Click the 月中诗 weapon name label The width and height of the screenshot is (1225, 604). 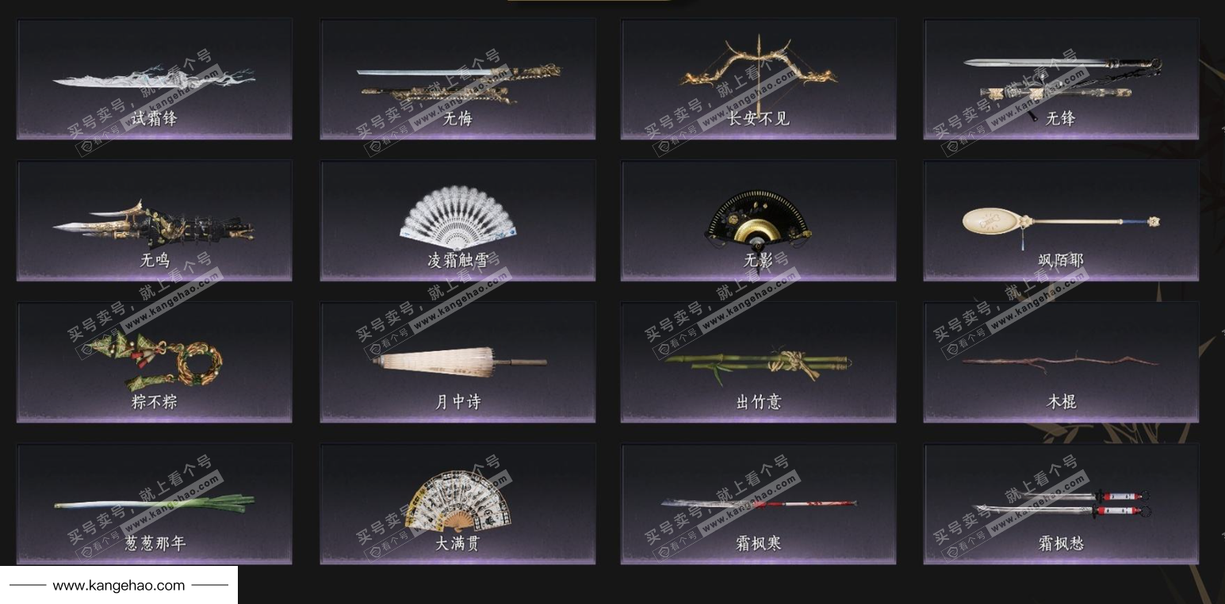pos(457,401)
